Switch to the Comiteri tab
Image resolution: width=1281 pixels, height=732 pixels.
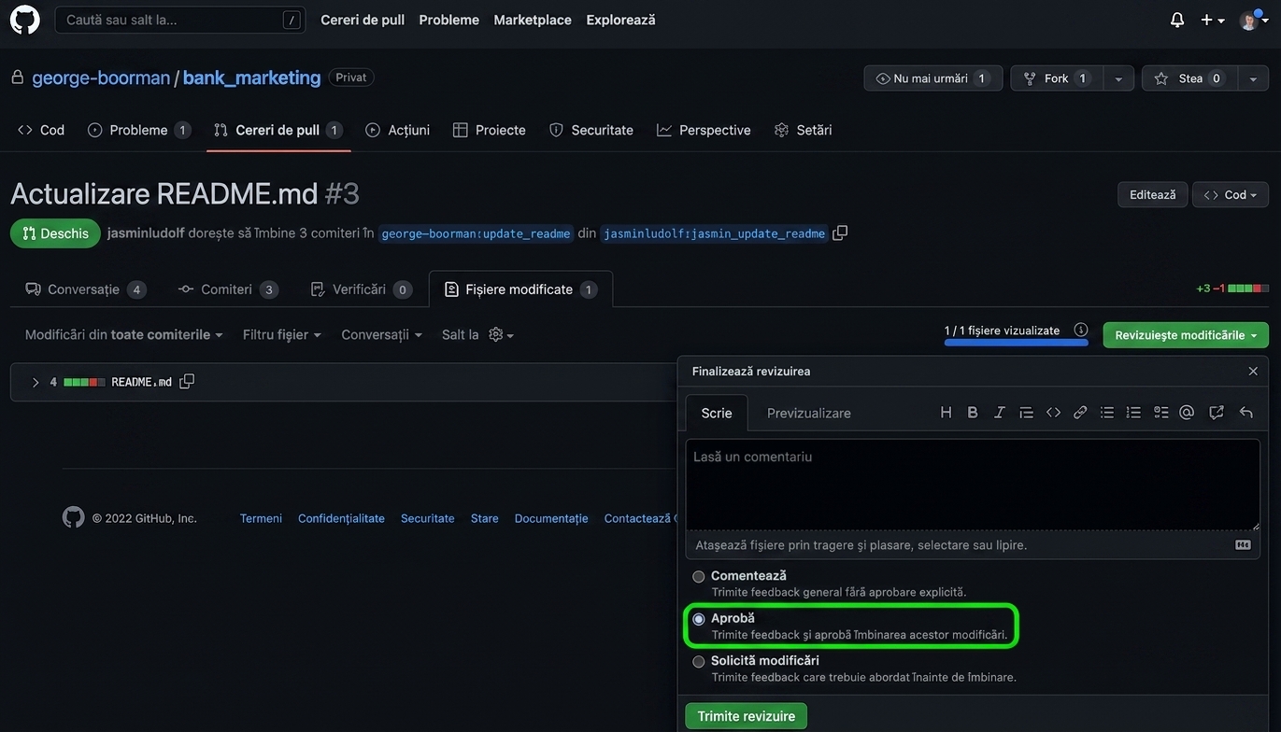[x=229, y=289]
